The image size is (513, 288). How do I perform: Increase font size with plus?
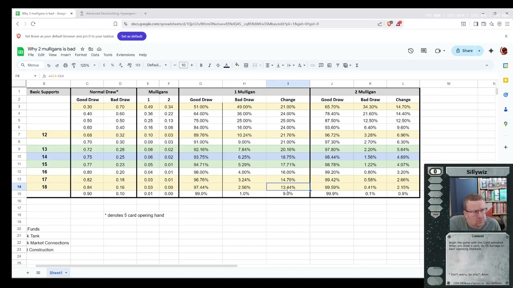(192, 65)
